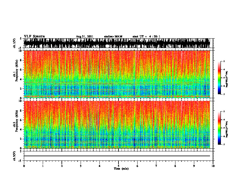Click the "-7" value on ch.1 color bar

pyautogui.click(x=223, y=94)
